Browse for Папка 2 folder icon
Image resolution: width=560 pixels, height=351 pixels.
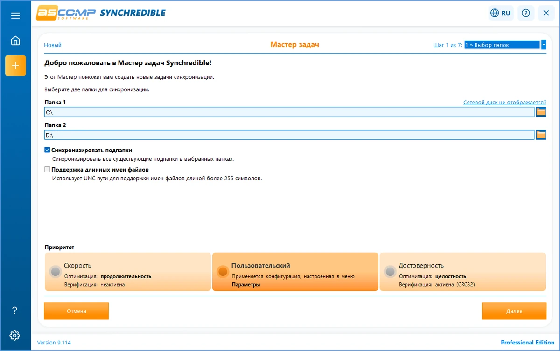point(541,135)
